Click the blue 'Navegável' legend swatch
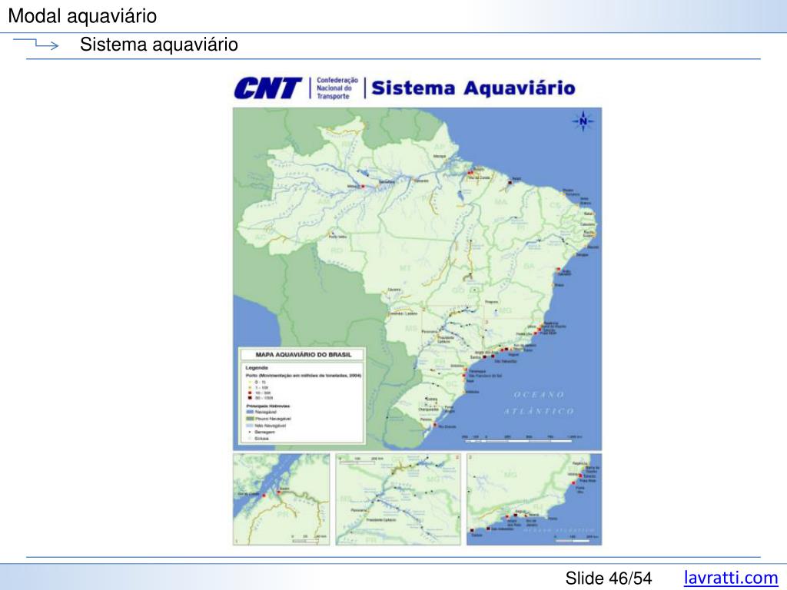Viewport: 787px width, 590px height. pyautogui.click(x=250, y=412)
